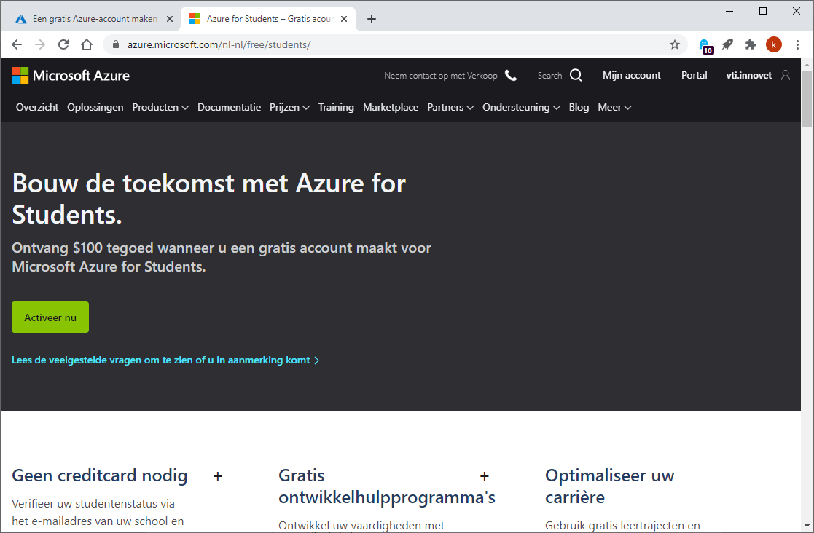Click the Search text field

click(x=549, y=76)
